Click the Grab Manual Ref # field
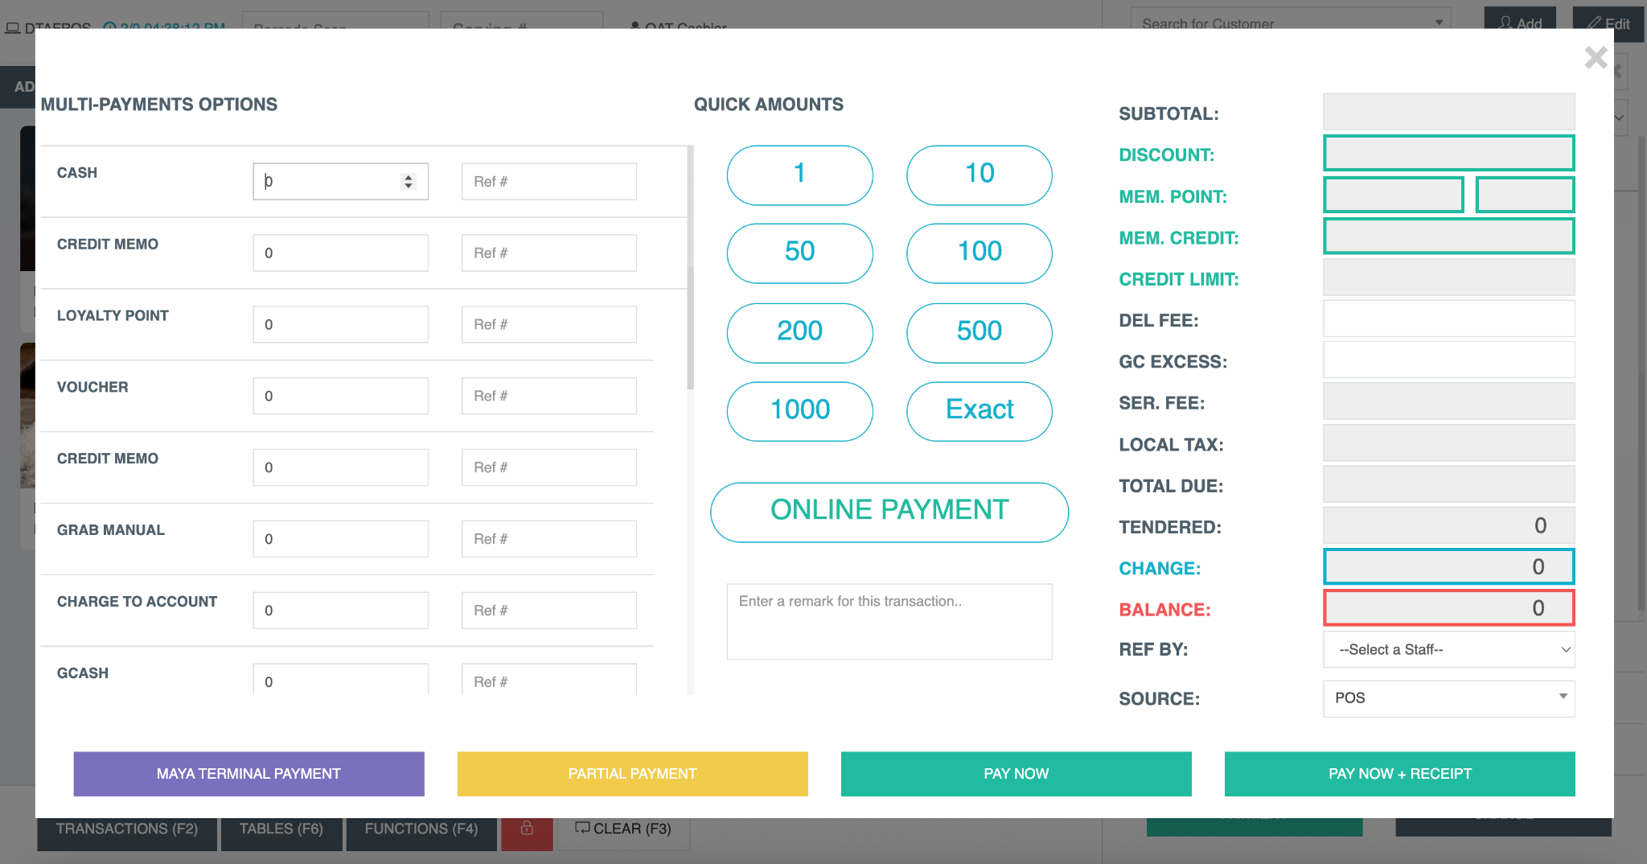The height and width of the screenshot is (864, 1647). [x=548, y=539]
